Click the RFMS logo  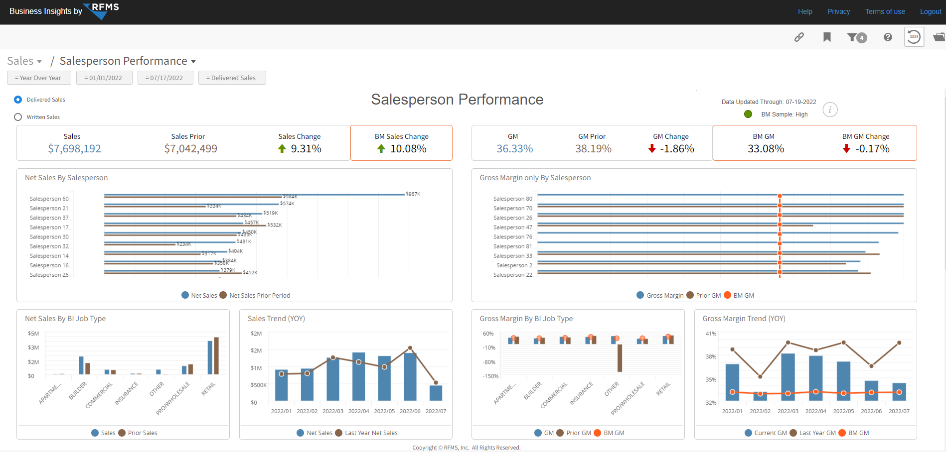(102, 10)
